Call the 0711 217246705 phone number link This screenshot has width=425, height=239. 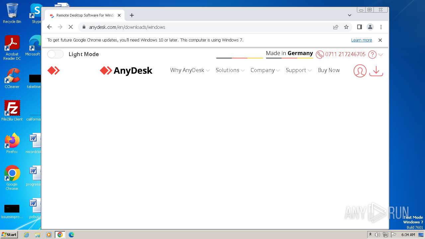tap(345, 54)
